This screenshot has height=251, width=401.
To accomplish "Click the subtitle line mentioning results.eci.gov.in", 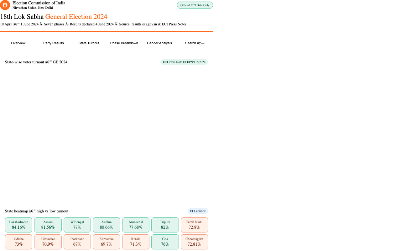I will (x=93, y=24).
